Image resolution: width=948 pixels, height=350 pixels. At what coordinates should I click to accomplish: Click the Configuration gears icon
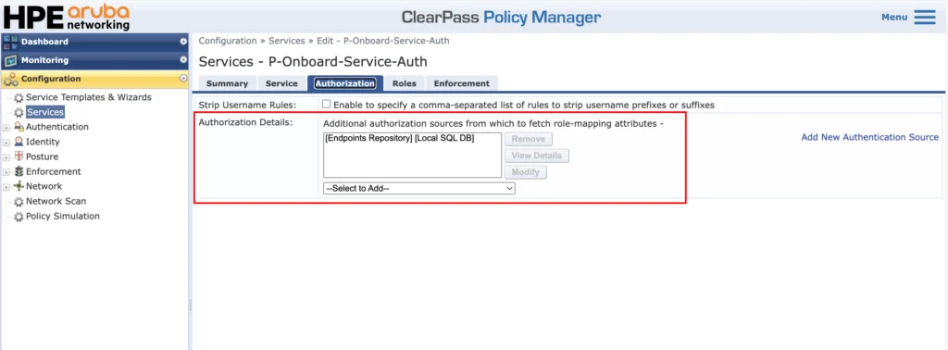(10, 80)
